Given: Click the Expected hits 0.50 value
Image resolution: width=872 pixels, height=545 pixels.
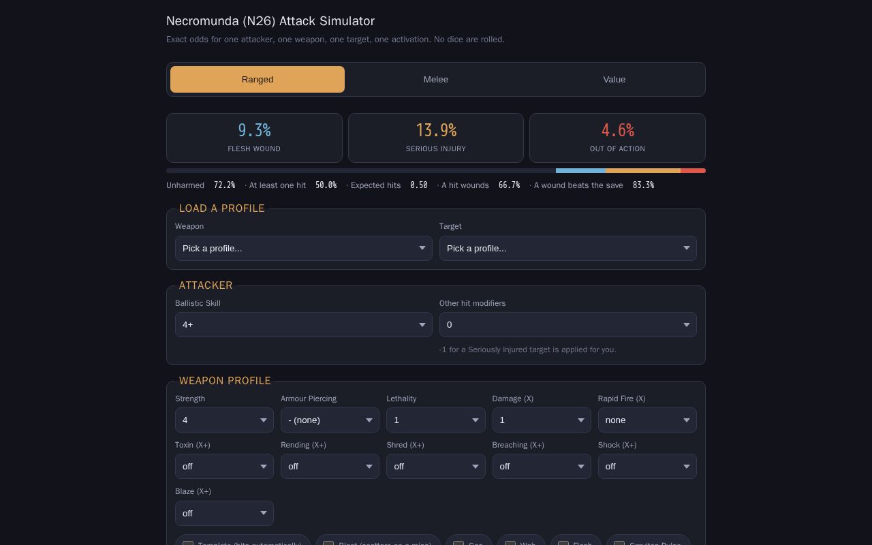Looking at the screenshot, I should tap(419, 185).
